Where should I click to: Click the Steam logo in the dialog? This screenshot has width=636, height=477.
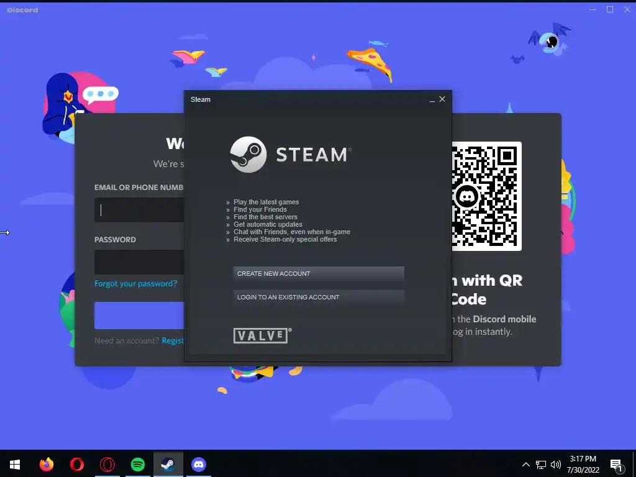pyautogui.click(x=291, y=155)
